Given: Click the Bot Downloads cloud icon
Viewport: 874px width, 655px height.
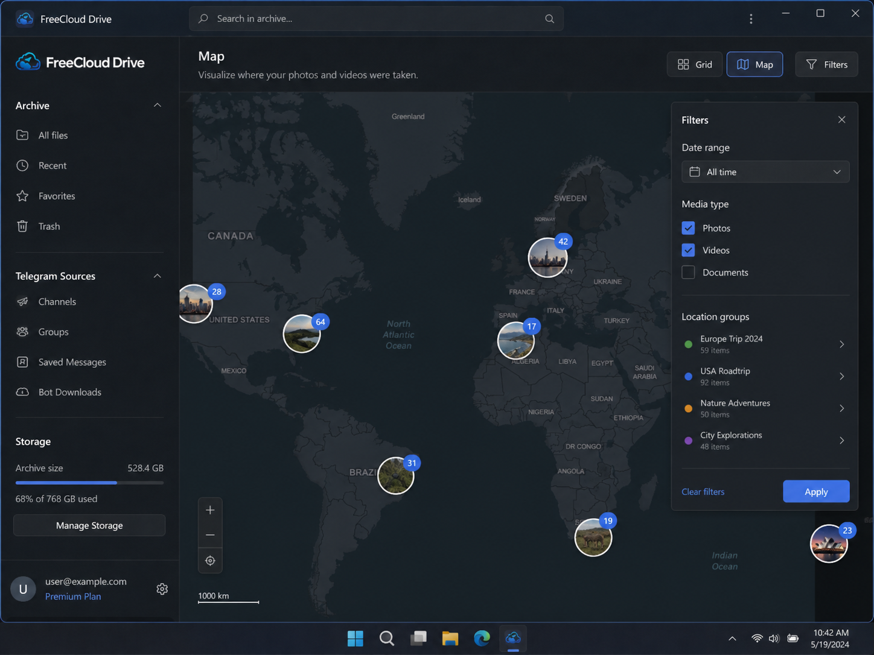Looking at the screenshot, I should point(22,392).
